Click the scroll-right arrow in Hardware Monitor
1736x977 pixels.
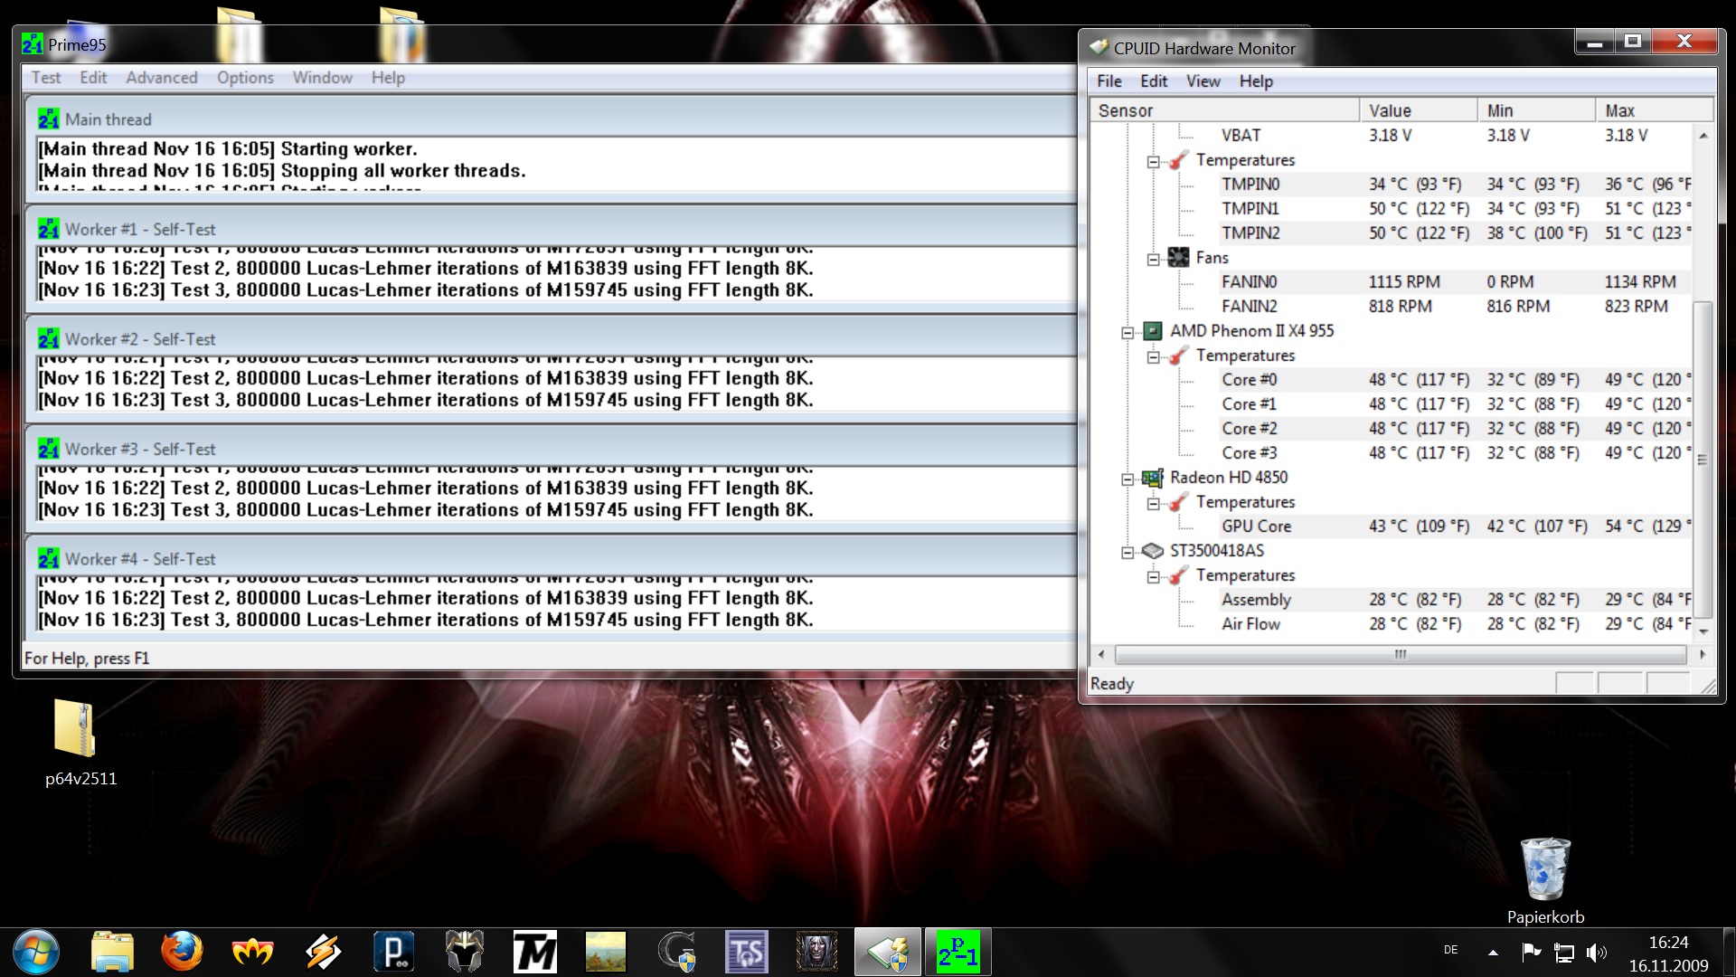click(x=1703, y=654)
